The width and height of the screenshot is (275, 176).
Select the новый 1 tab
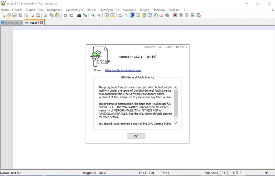[x=34, y=22]
